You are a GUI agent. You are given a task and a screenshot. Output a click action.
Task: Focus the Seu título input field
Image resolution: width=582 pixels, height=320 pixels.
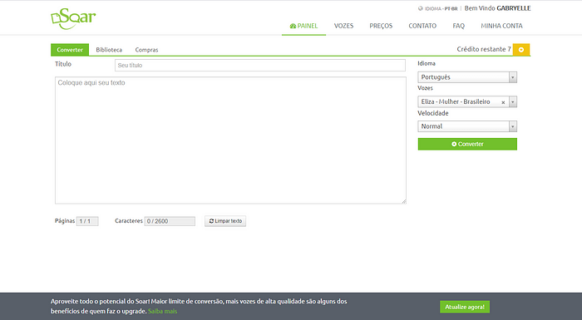click(259, 66)
